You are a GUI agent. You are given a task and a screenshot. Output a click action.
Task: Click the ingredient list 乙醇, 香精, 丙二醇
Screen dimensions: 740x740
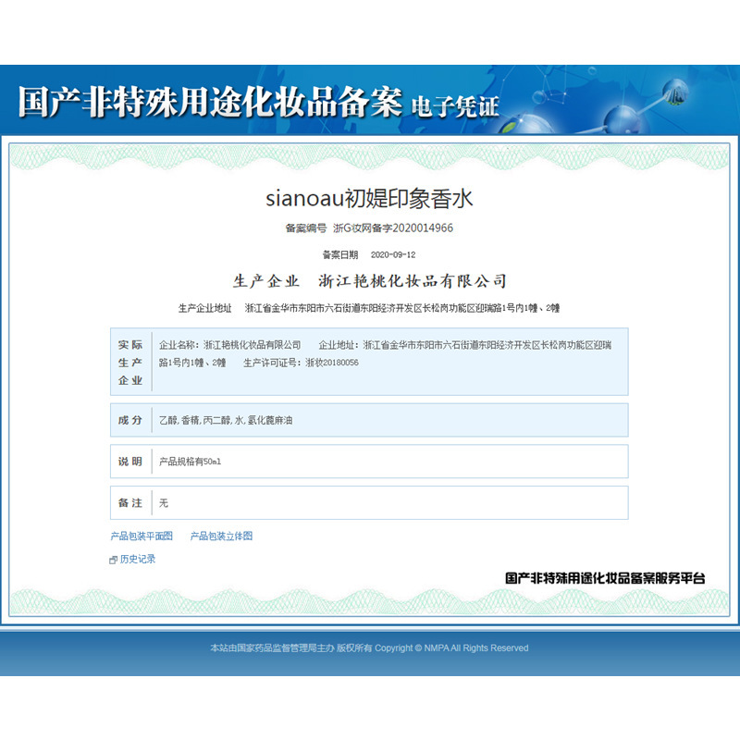coord(226,420)
